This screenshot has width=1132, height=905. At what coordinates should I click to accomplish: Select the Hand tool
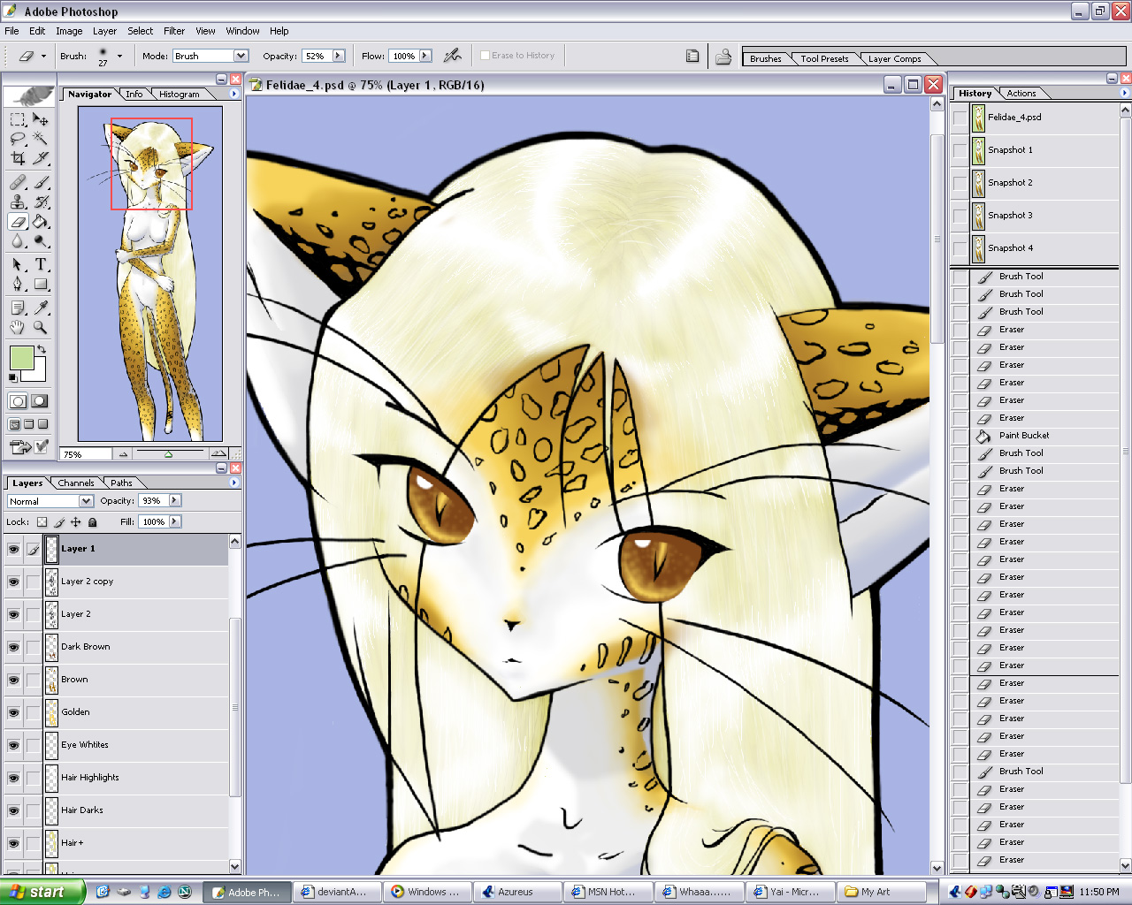[18, 327]
